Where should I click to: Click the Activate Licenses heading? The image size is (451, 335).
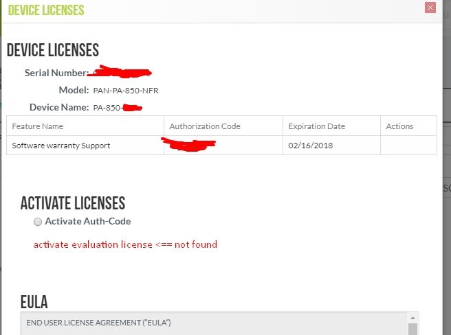73,203
